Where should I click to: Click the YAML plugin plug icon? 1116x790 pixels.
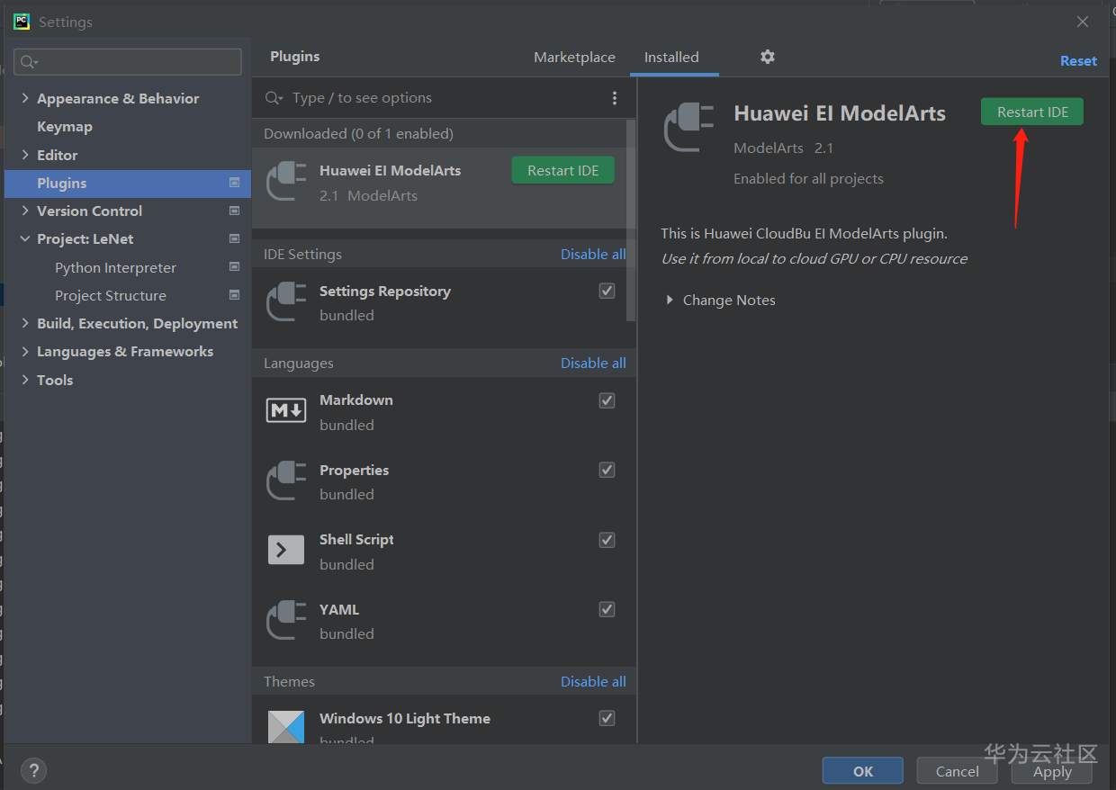click(x=286, y=620)
